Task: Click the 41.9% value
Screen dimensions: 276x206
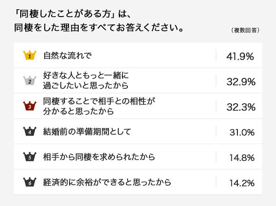Action: pyautogui.click(x=240, y=56)
